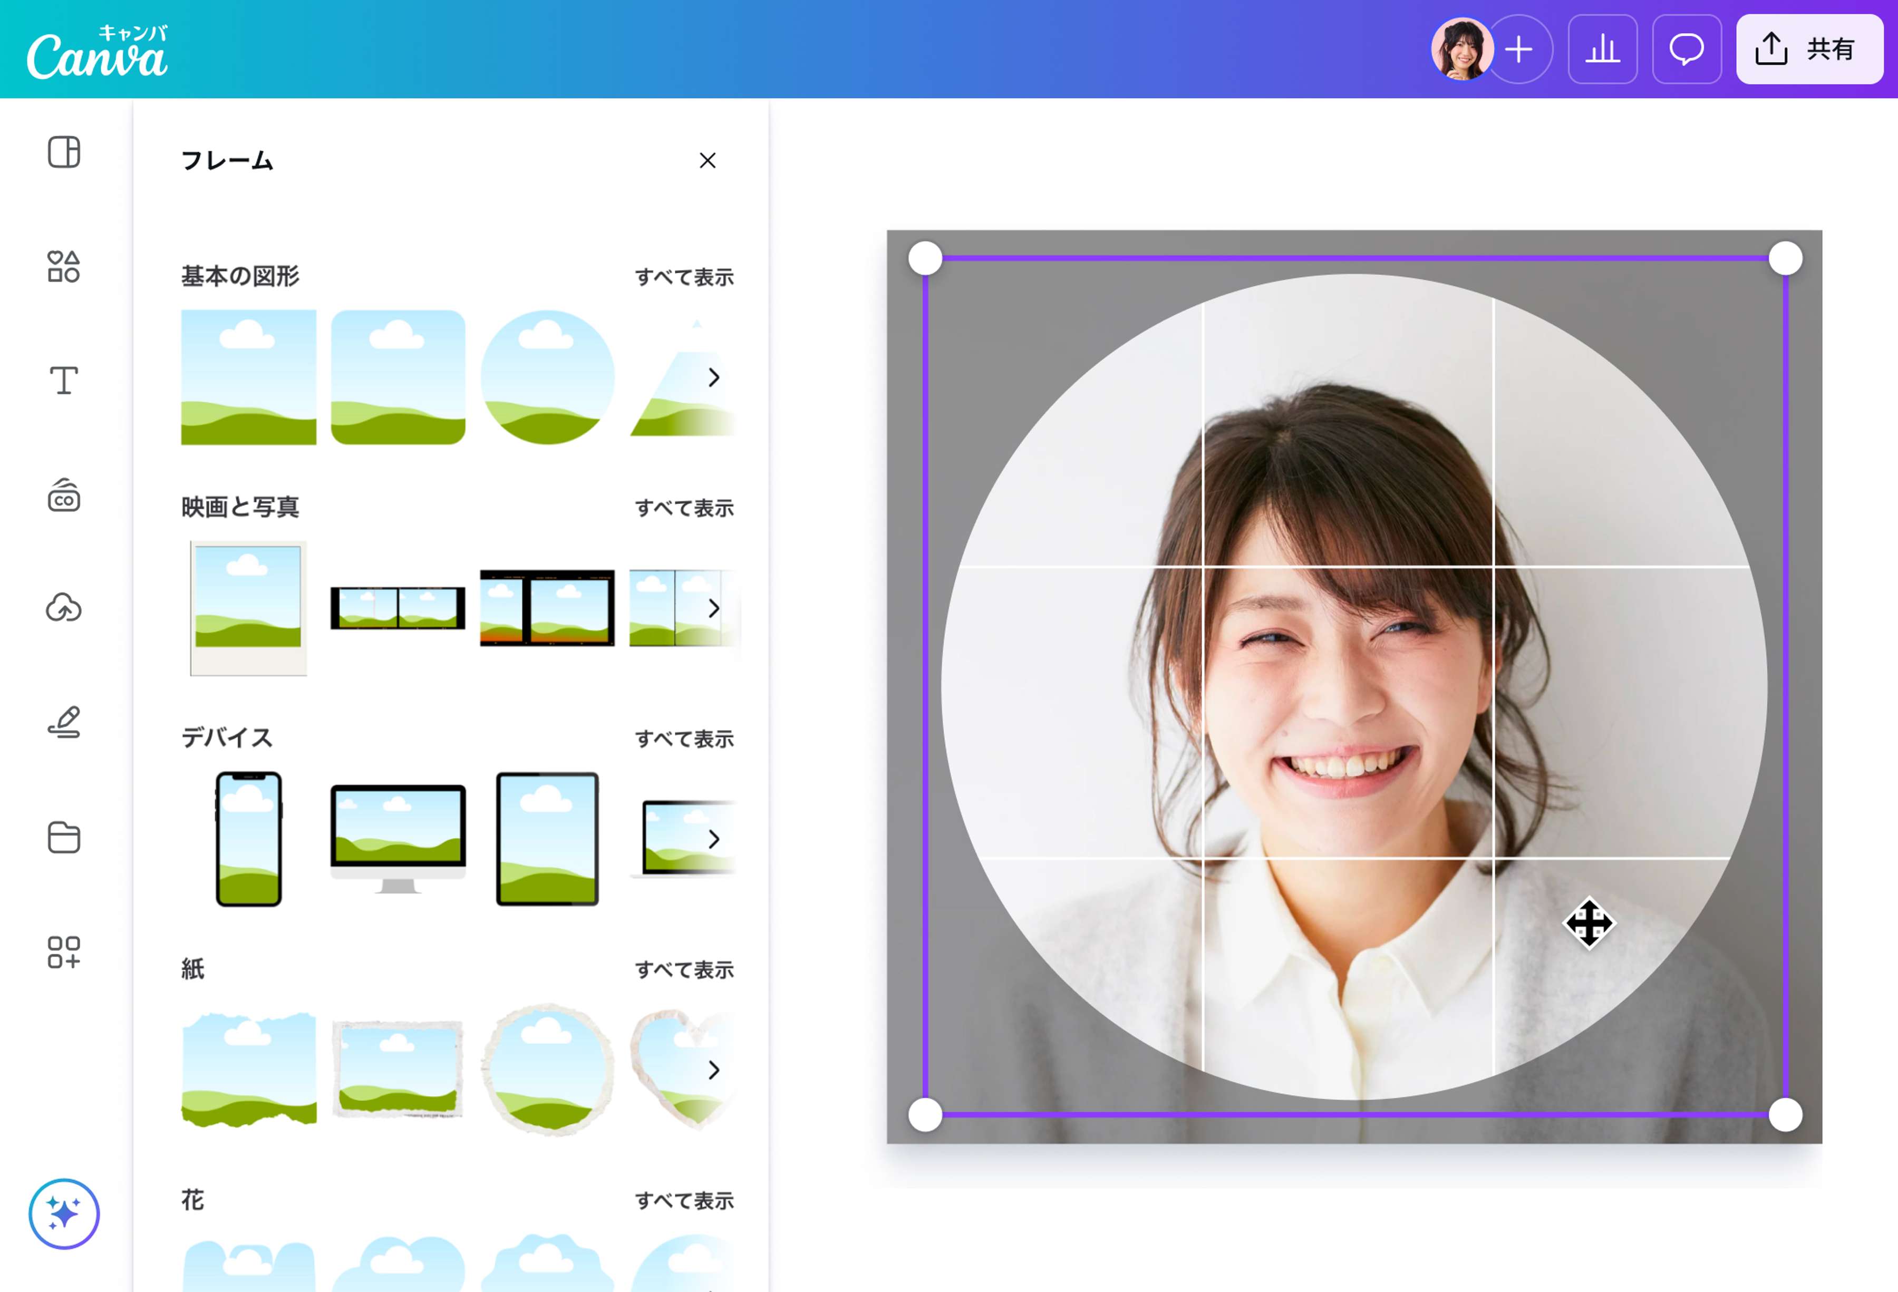Open the Elements sidebar icon

[64, 266]
